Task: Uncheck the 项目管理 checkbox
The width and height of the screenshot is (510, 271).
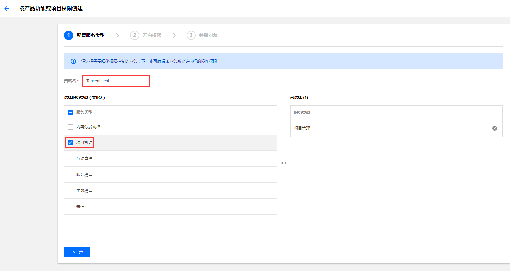Action: (x=70, y=143)
